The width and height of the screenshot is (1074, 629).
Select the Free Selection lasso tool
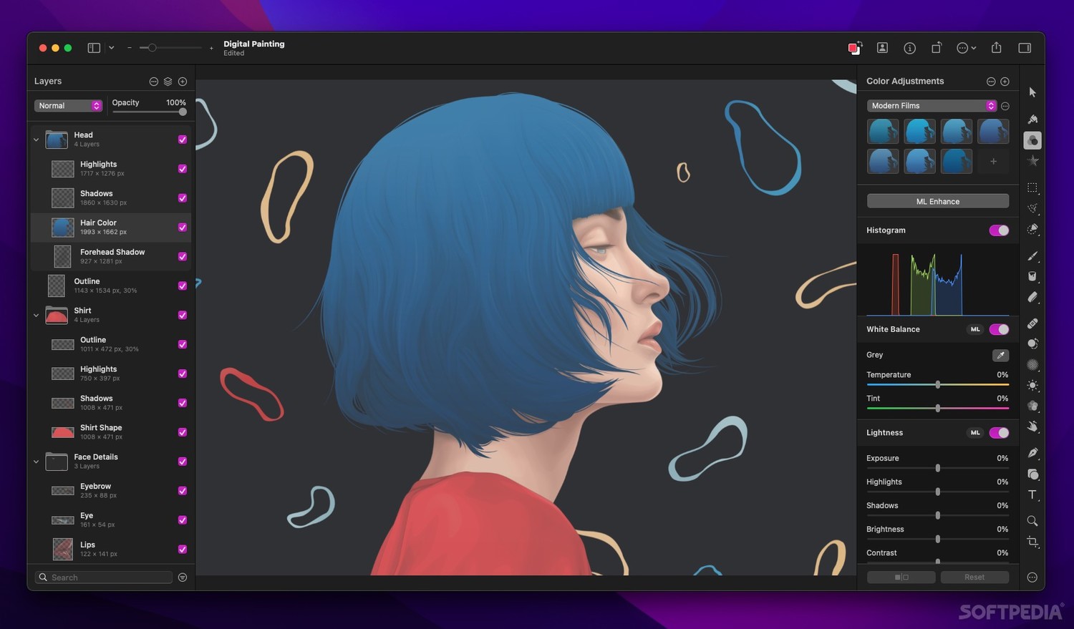[x=1032, y=208]
